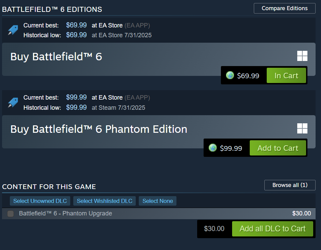The width and height of the screenshot is (321, 250).
Task: Open the $69.99 current best price link
Action: pos(76,25)
